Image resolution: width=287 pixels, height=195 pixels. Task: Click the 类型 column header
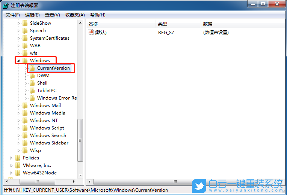(x=163, y=24)
